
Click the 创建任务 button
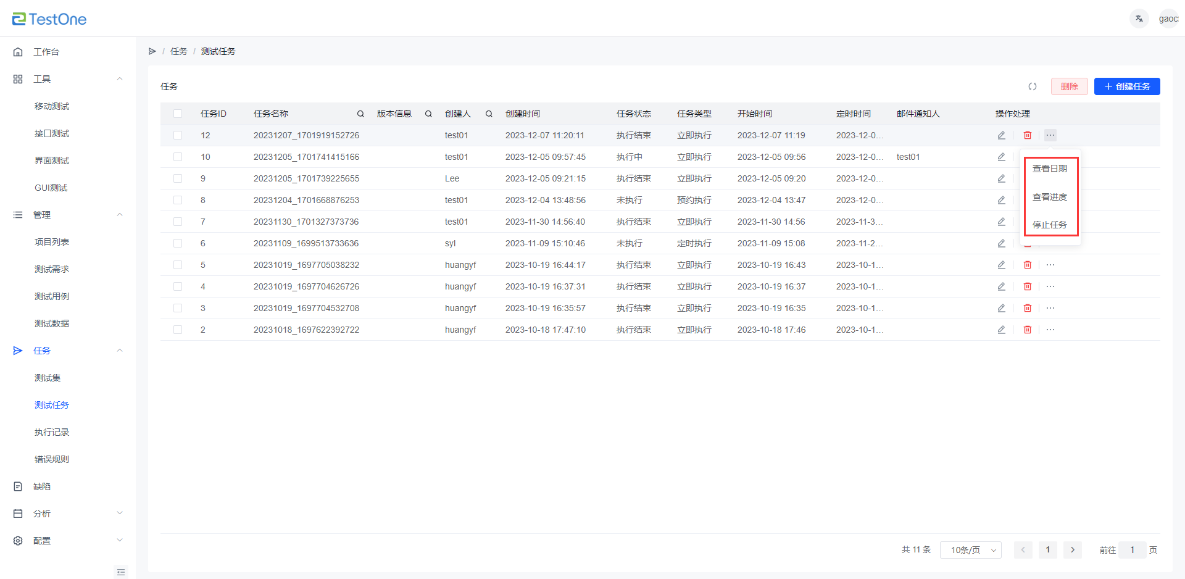coord(1126,86)
